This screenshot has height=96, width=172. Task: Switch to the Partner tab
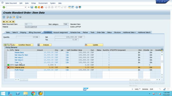[x=85, y=32]
